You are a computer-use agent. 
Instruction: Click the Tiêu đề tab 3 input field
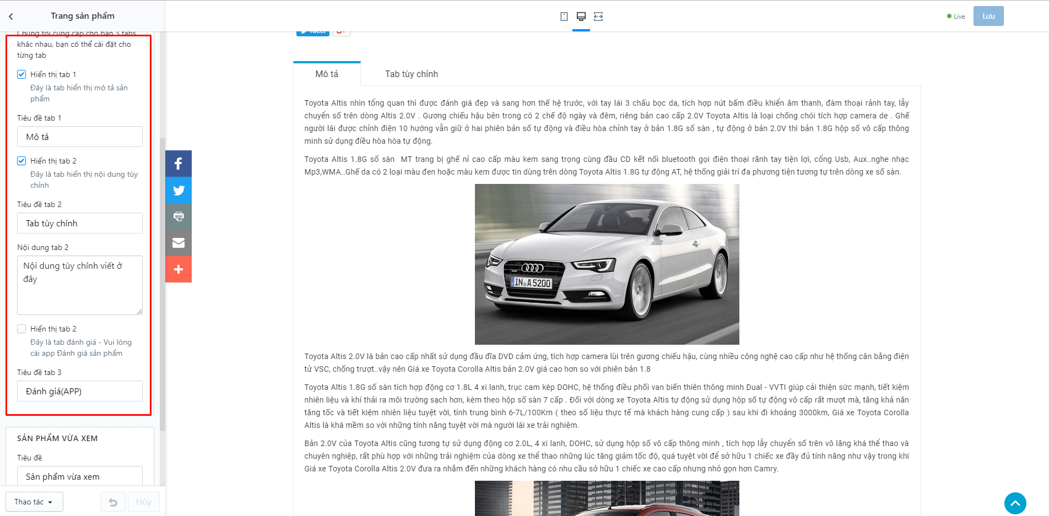[80, 391]
